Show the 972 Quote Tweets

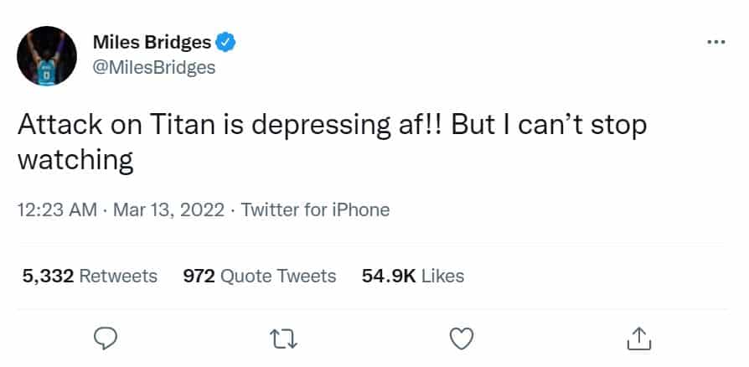(259, 276)
